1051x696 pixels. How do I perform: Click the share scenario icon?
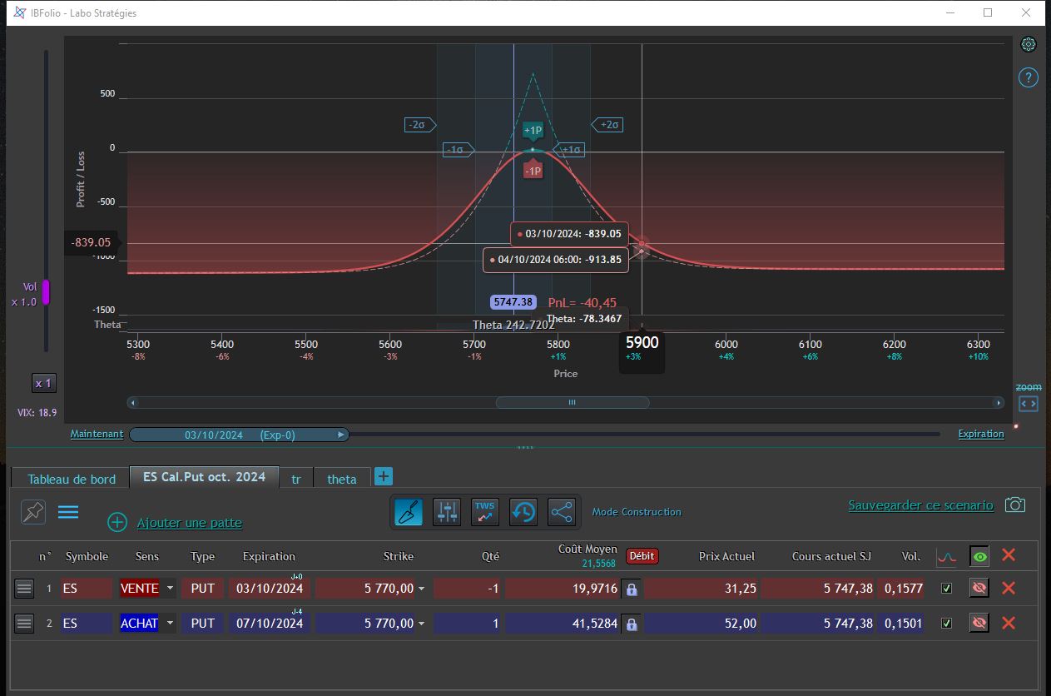click(x=562, y=512)
